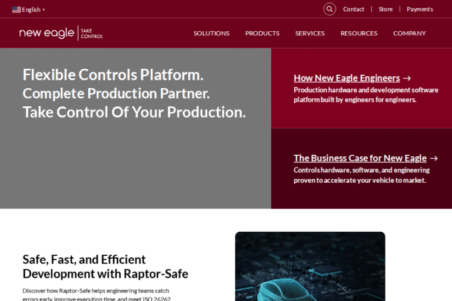This screenshot has height=301, width=452.
Task: Click arrow beside The Business Case heading
Action: tap(434, 158)
